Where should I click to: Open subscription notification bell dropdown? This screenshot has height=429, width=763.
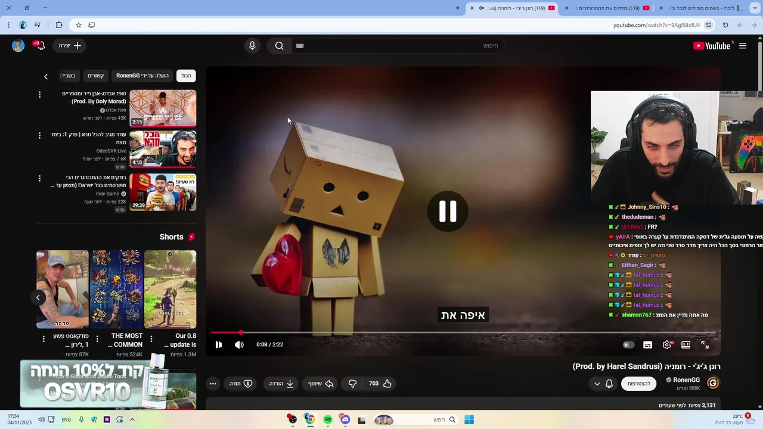click(603, 384)
